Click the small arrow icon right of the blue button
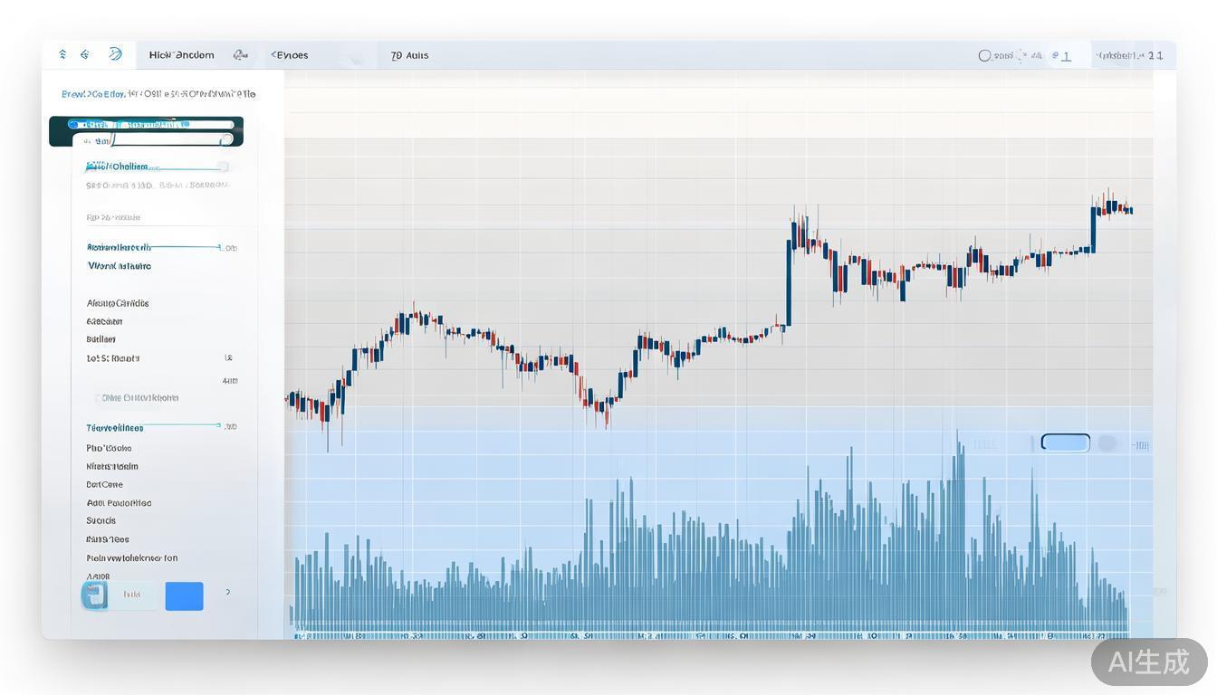 tap(227, 593)
